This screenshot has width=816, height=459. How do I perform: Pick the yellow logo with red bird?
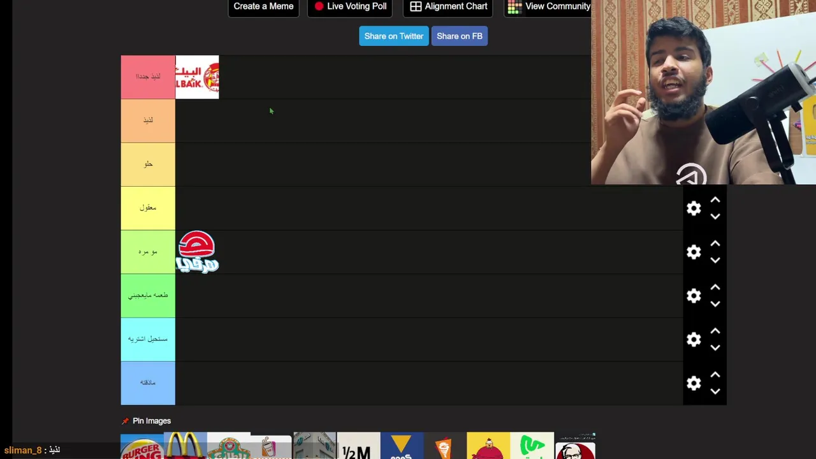click(488, 446)
